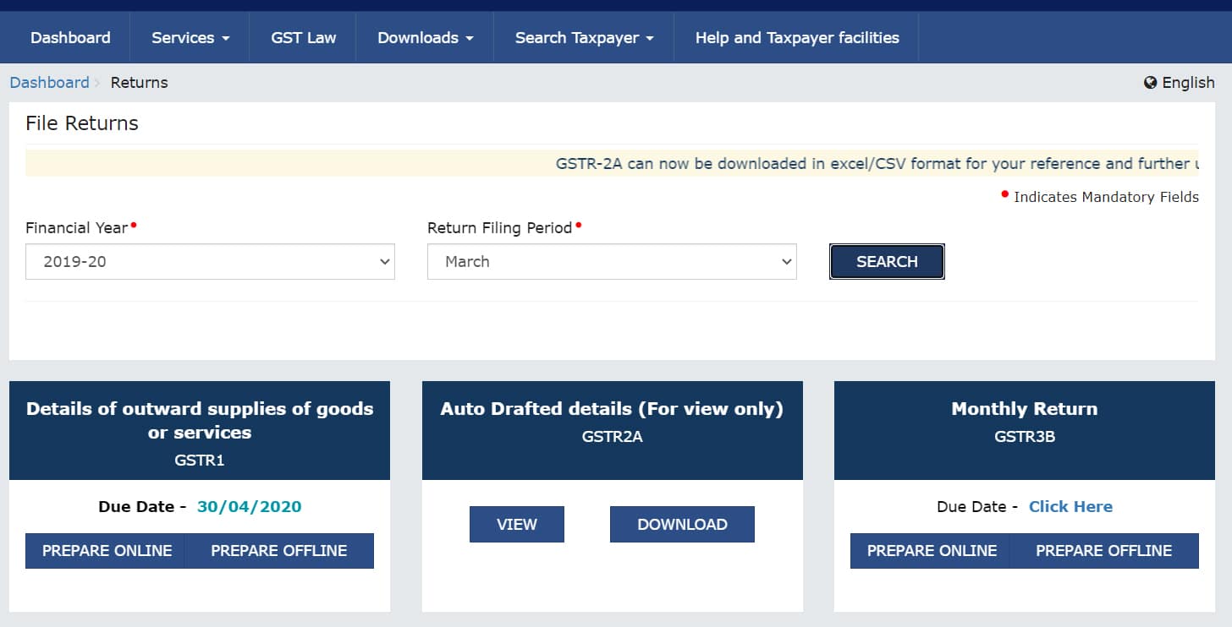Open the Financial Year dropdown

pos(210,261)
